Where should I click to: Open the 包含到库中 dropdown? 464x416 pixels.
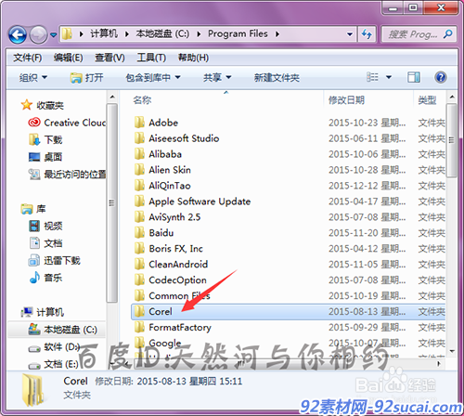(x=153, y=77)
